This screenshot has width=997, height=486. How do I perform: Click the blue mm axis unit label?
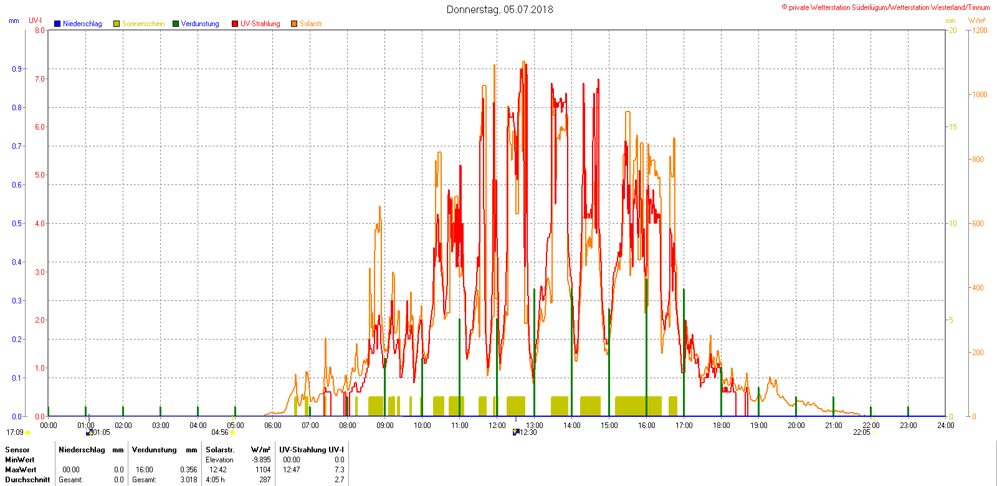[14, 21]
